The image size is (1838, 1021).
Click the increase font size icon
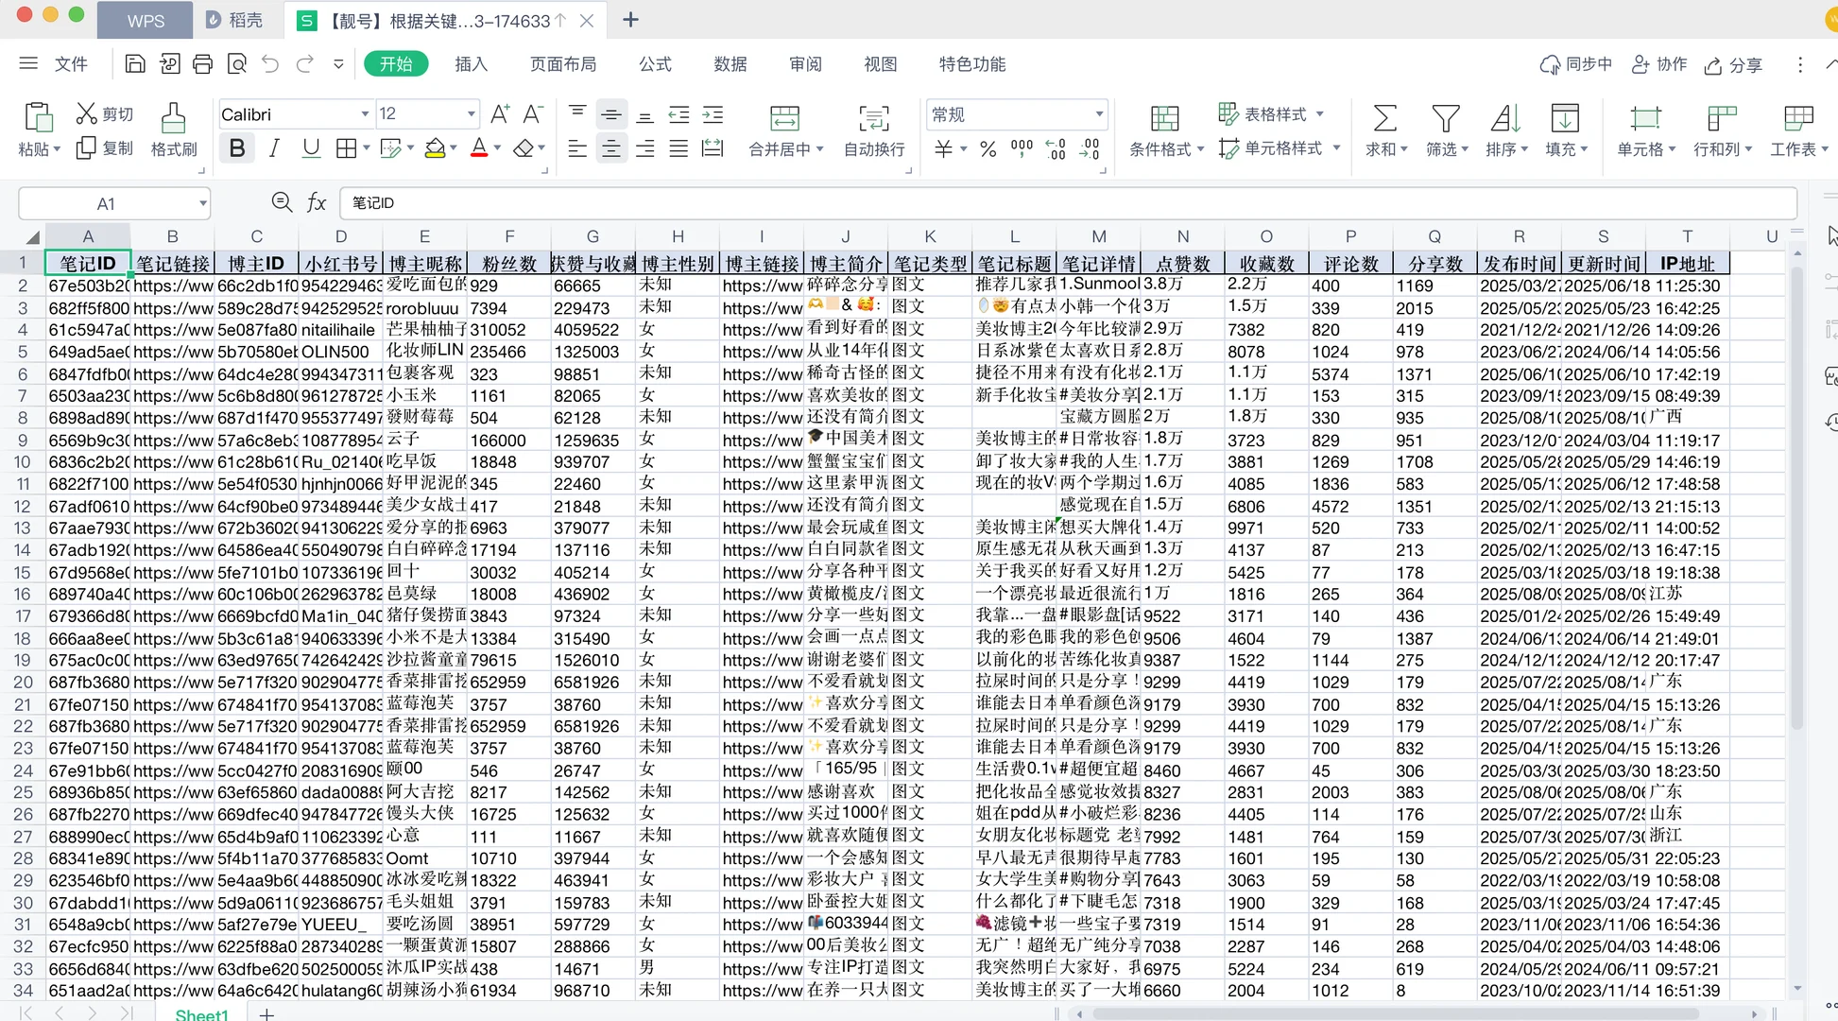coord(500,114)
